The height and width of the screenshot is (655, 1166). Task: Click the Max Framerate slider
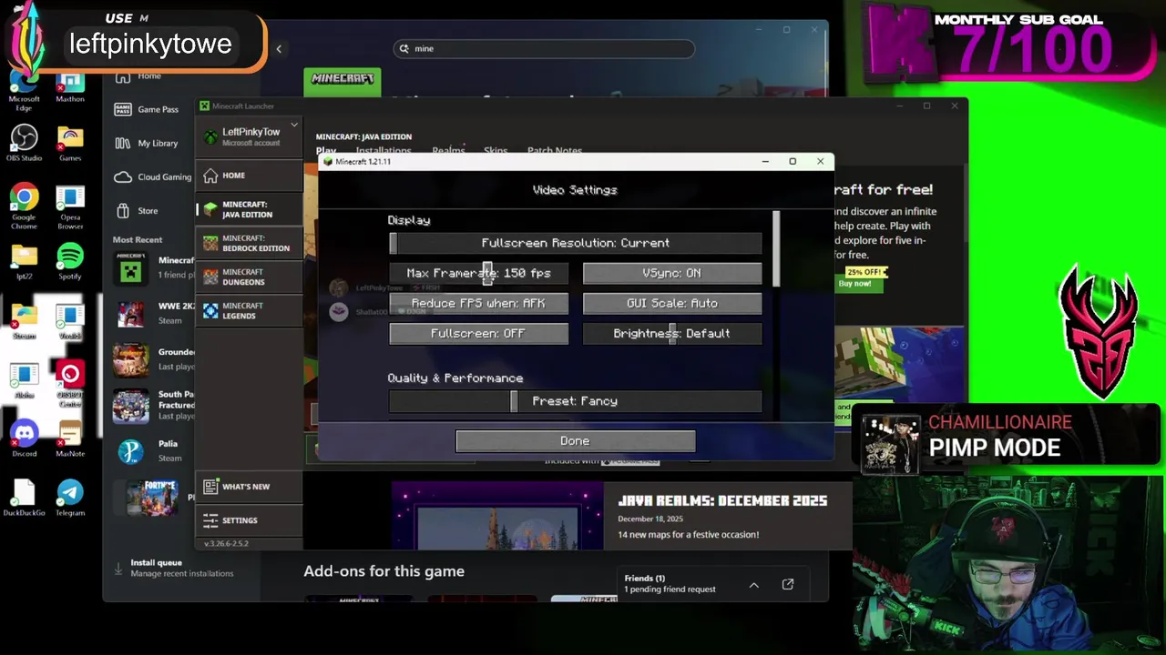[478, 273]
